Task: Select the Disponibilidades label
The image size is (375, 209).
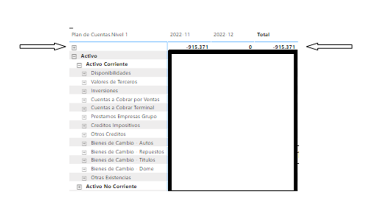Action: point(111,73)
